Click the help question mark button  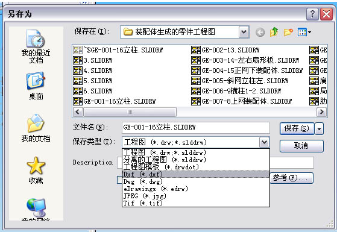click(x=312, y=14)
